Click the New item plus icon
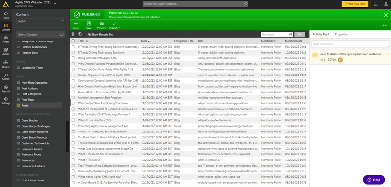The image size is (391, 187). click(x=76, y=23)
